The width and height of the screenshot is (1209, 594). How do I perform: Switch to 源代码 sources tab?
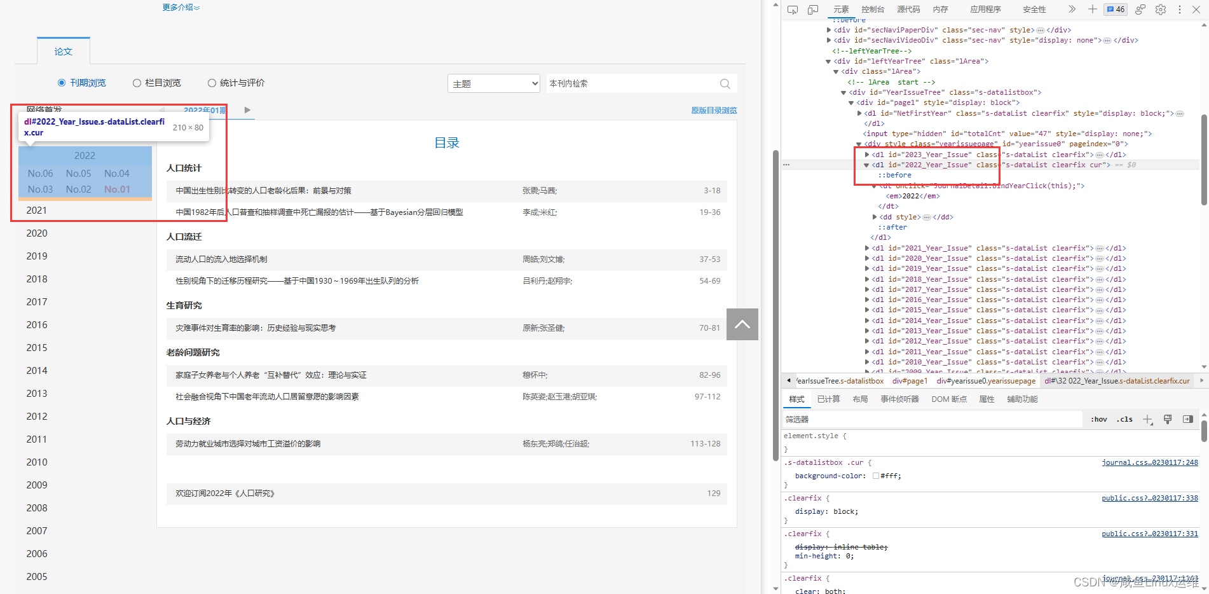coord(908,10)
